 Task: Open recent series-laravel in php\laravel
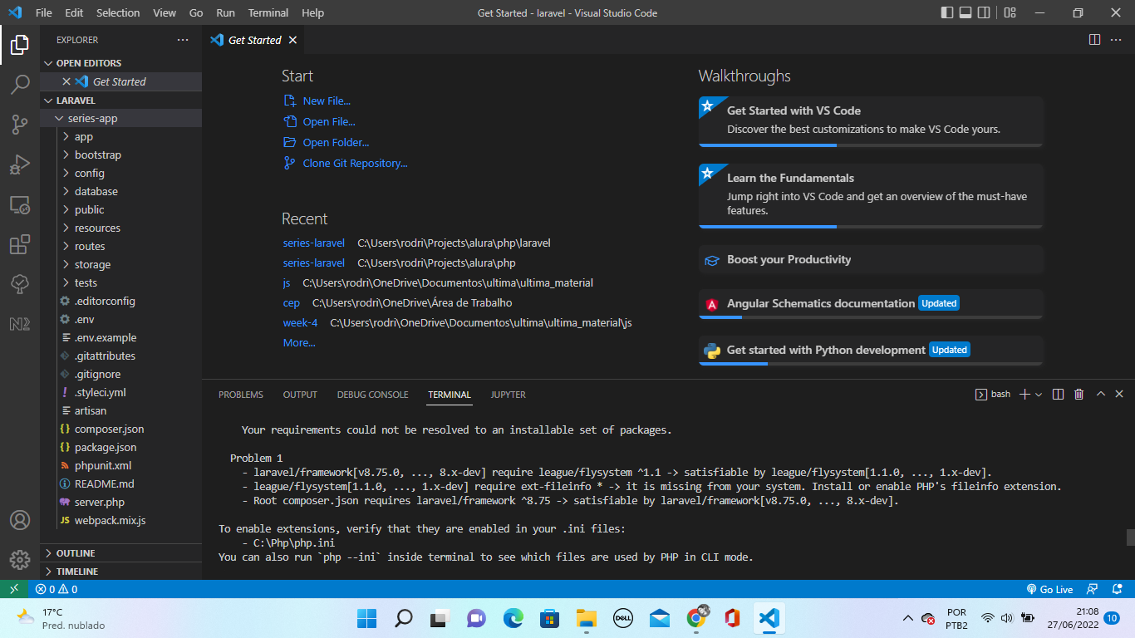coord(313,243)
